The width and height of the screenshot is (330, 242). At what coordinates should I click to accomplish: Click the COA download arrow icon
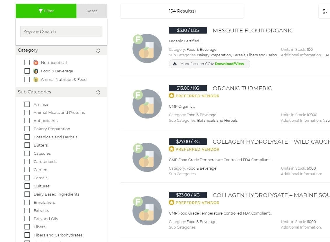point(175,64)
